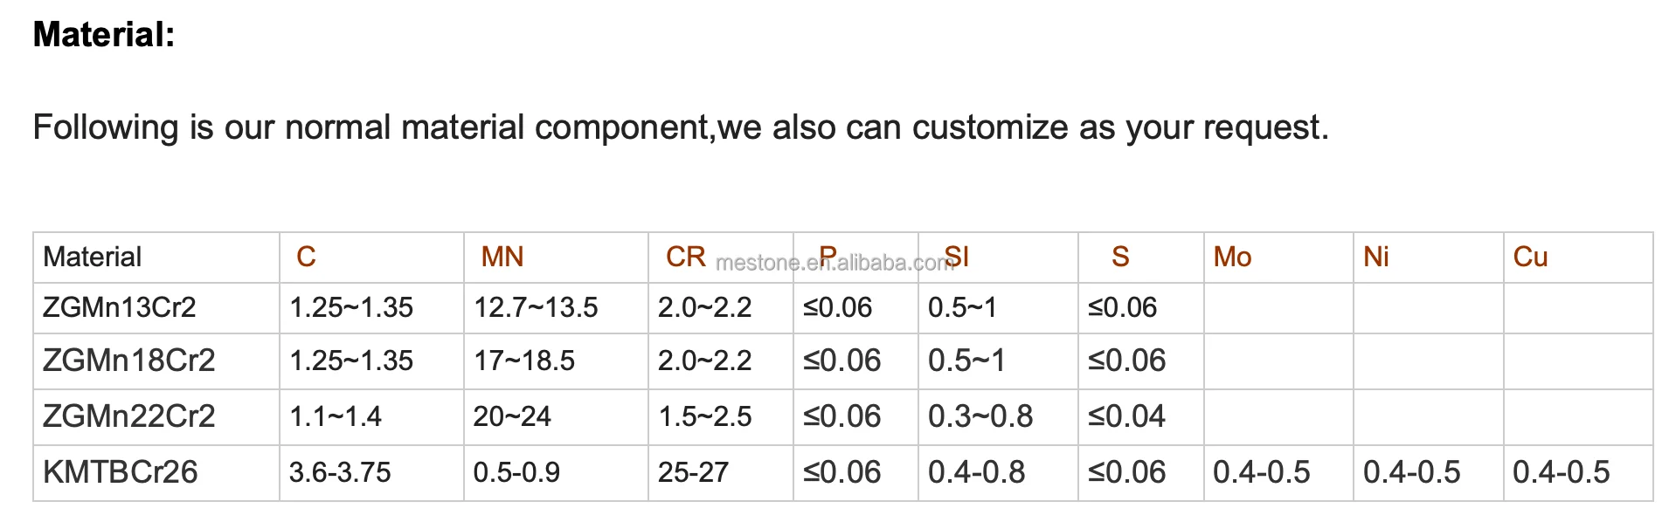Click the ≤0.04 sulfur value
This screenshot has width=1669, height=522.
[1126, 416]
